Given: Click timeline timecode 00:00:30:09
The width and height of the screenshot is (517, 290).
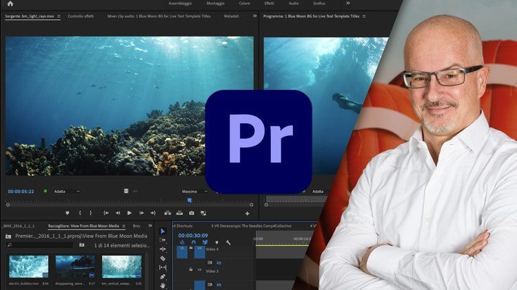Looking at the screenshot, I should pos(193,236).
